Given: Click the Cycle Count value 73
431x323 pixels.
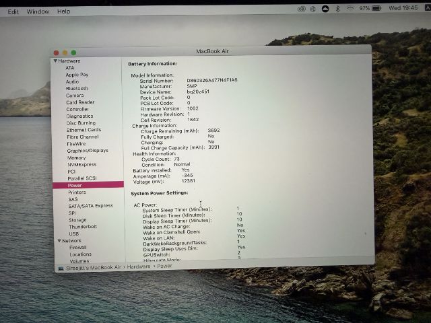Looking at the screenshot, I should (x=176, y=159).
